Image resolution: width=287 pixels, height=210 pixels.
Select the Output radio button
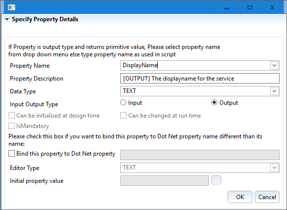214,103
